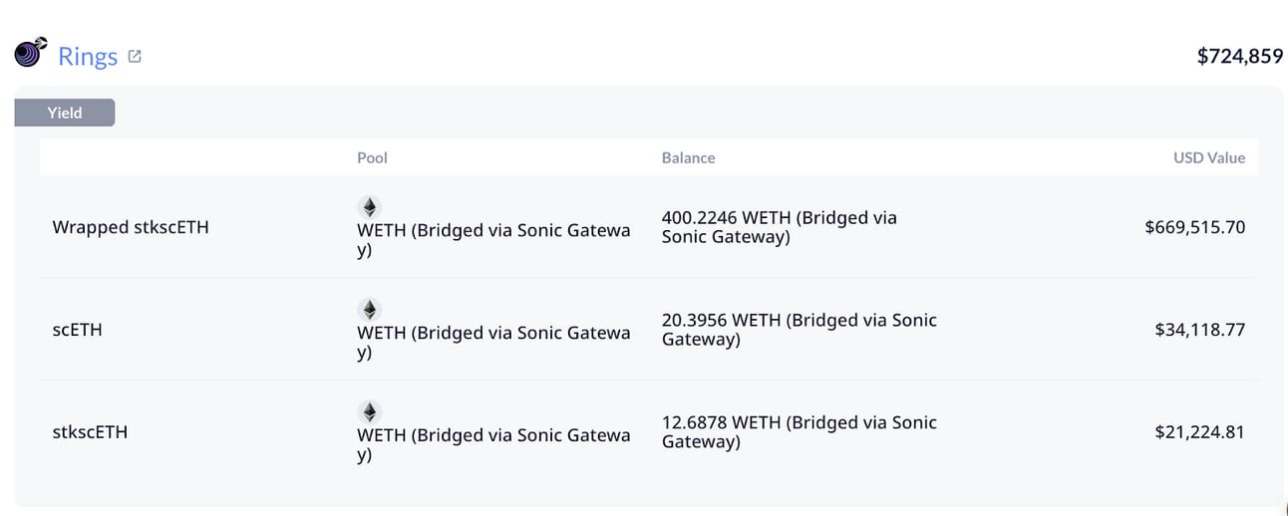Click the 12.6878 WETH balance
This screenshot has height=516, width=1288.
coord(800,432)
